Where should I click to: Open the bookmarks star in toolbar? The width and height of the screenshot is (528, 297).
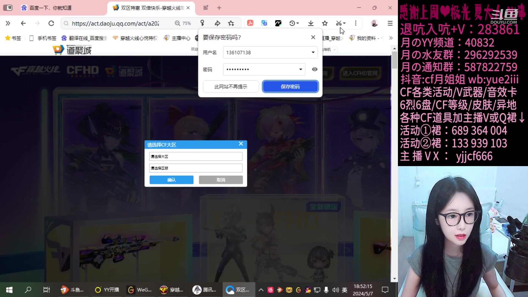[x=325, y=23]
